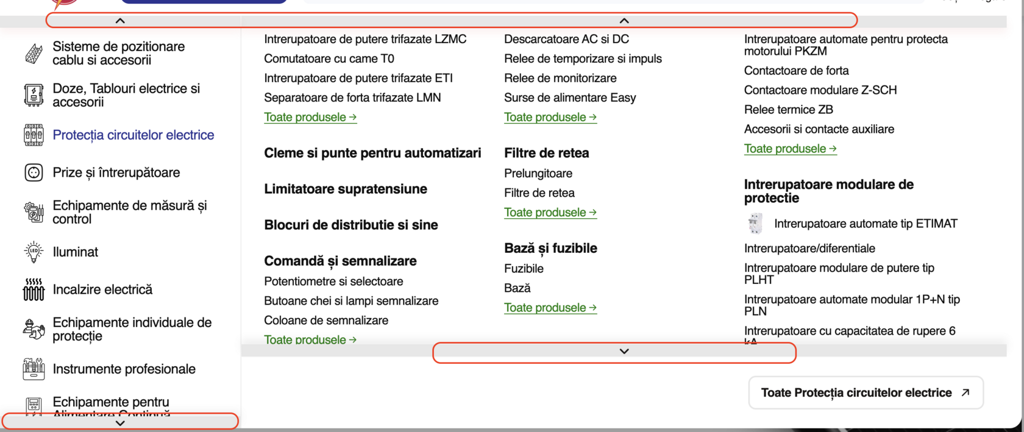
Task: Open Sisteme de pozitionare cablu si accesorii
Action: tap(119, 54)
